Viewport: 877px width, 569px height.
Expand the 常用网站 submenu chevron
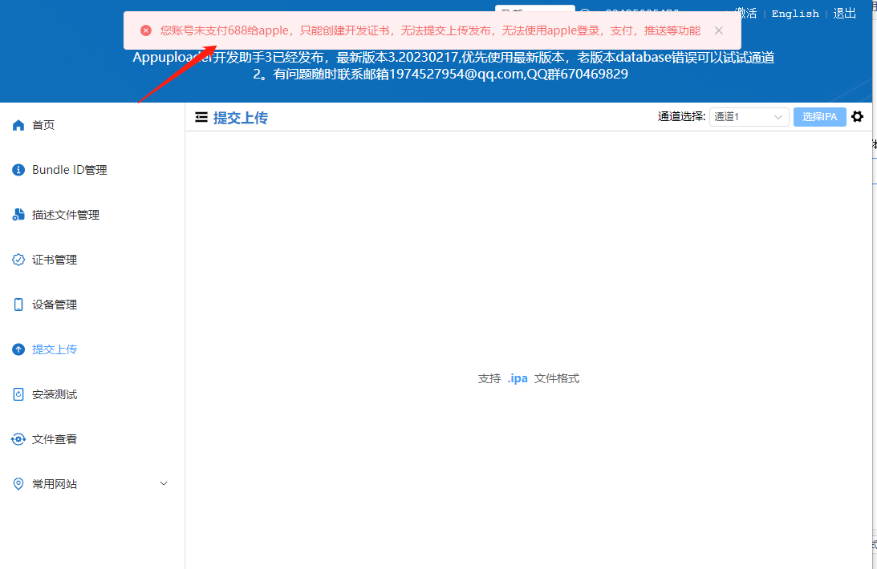click(164, 483)
